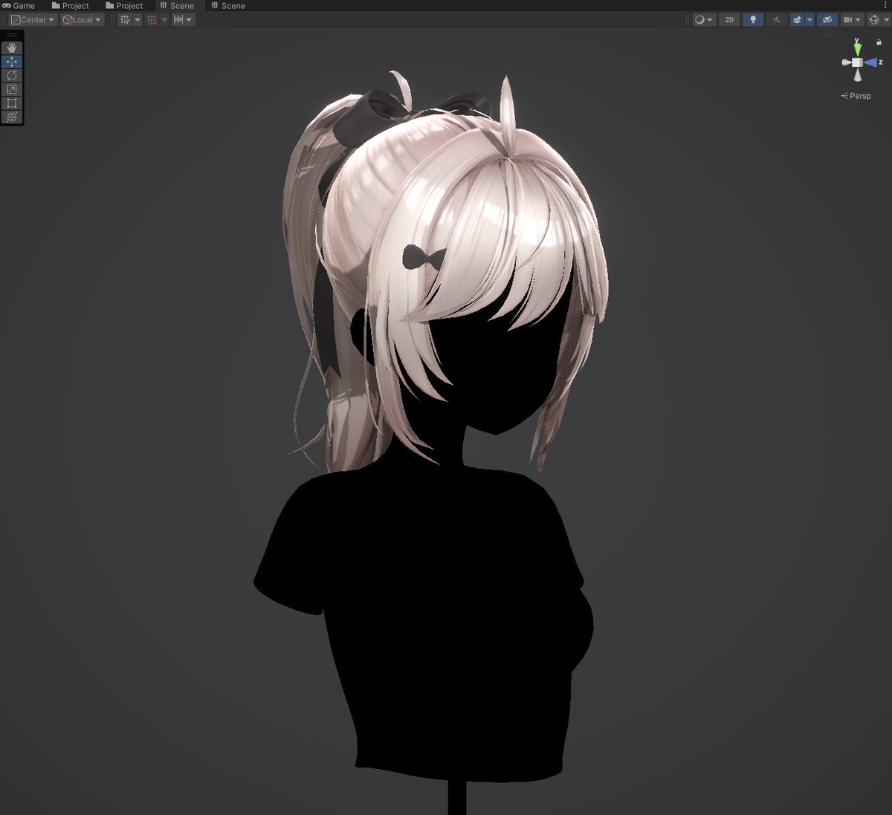Toggle the orientation gizmo rotation lock
This screenshot has height=815, width=892.
pyautogui.click(x=879, y=42)
